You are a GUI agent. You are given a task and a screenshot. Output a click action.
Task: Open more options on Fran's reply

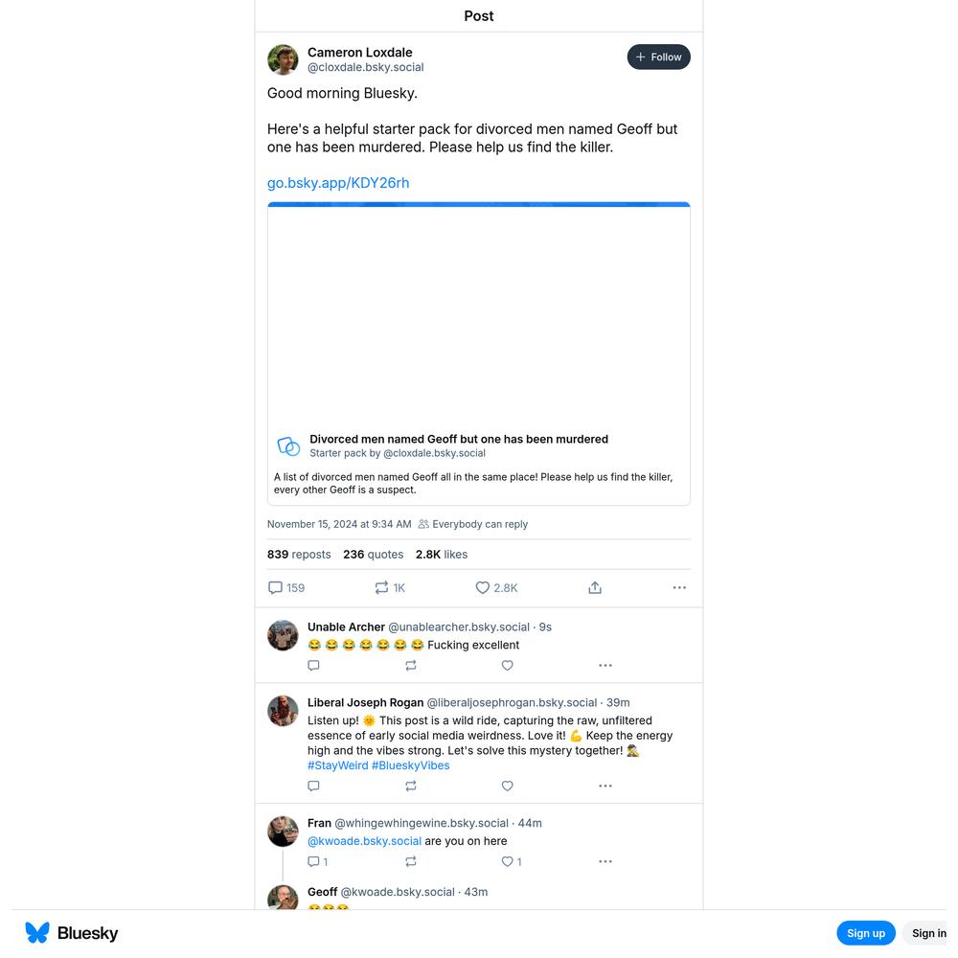click(x=605, y=861)
